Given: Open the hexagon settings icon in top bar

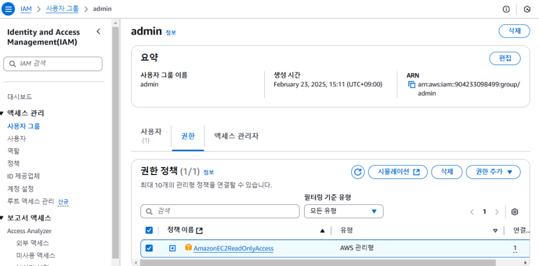Looking at the screenshot, I should tap(527, 9).
